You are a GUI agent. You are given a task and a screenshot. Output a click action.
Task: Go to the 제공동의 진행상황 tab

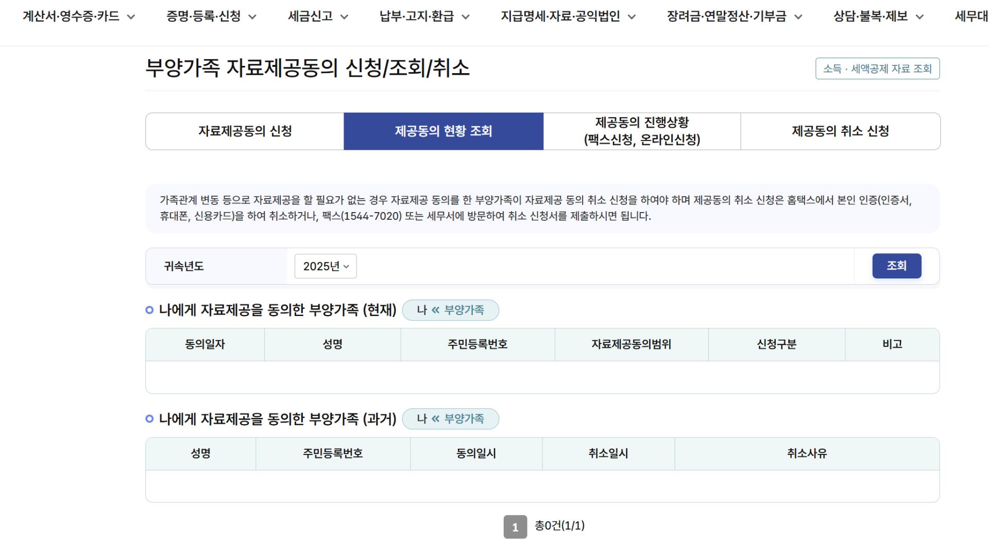(x=642, y=131)
